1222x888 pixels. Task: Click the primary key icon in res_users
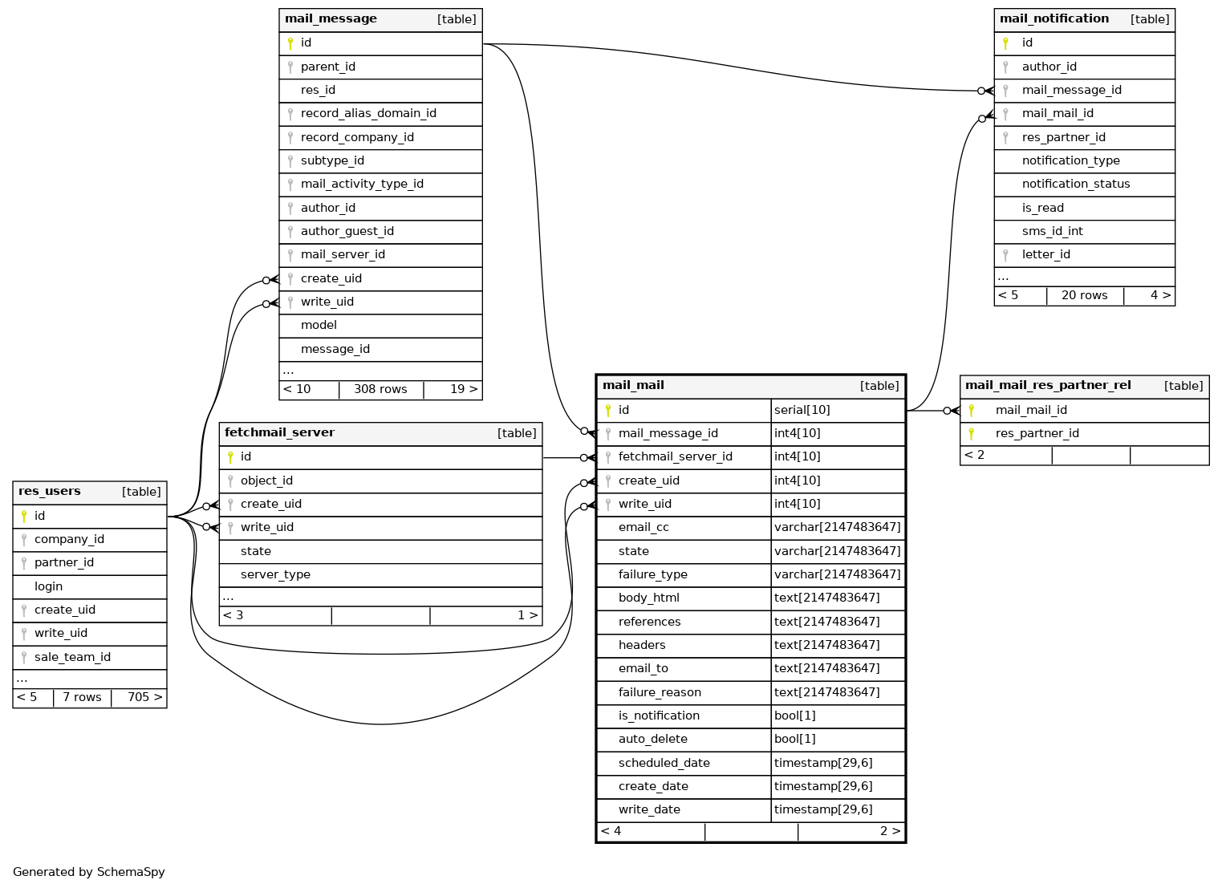(x=24, y=516)
